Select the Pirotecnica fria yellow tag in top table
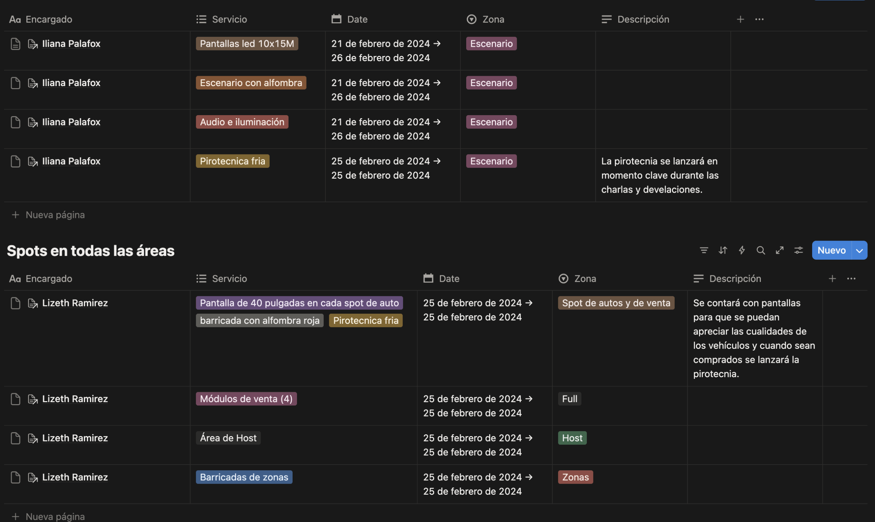The image size is (875, 522). [232, 161]
